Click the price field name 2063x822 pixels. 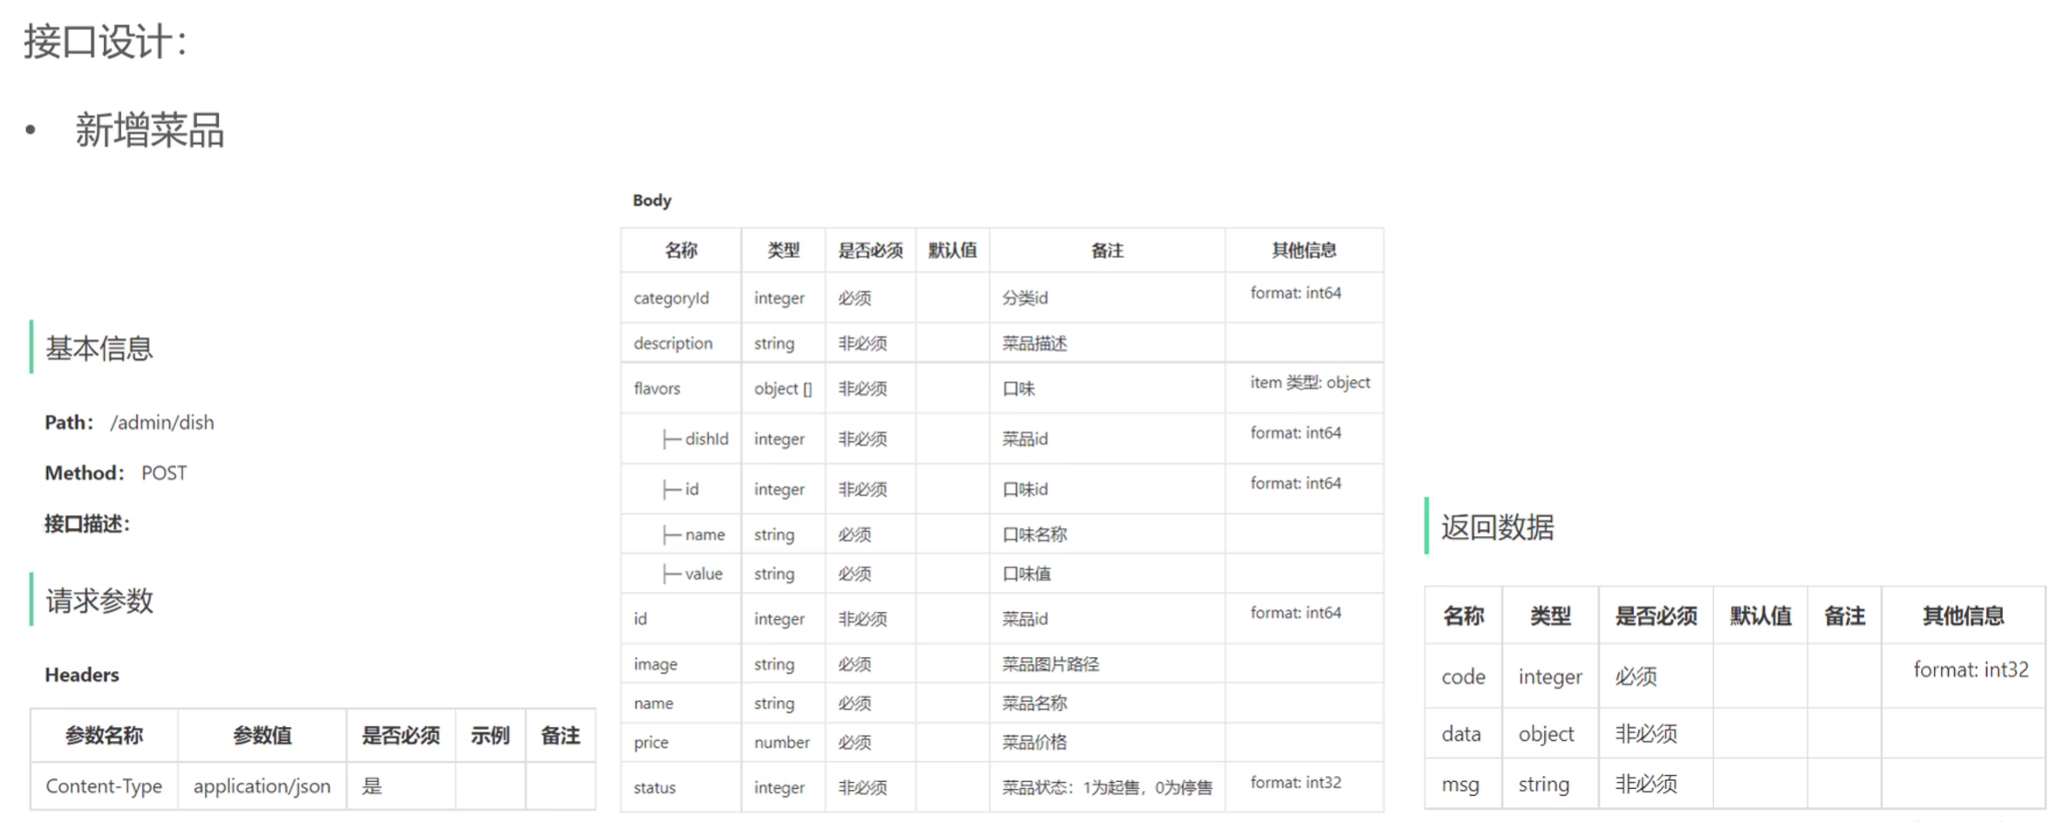[651, 743]
